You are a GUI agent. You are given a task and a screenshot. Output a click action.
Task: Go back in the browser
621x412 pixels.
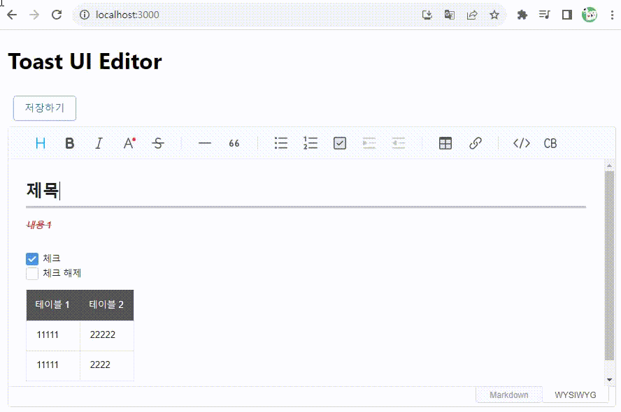click(12, 15)
